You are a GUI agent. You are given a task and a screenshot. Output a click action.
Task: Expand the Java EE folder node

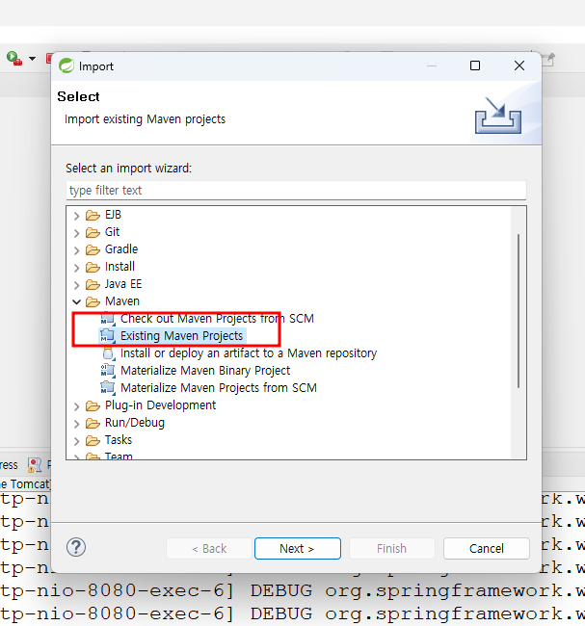(x=77, y=285)
